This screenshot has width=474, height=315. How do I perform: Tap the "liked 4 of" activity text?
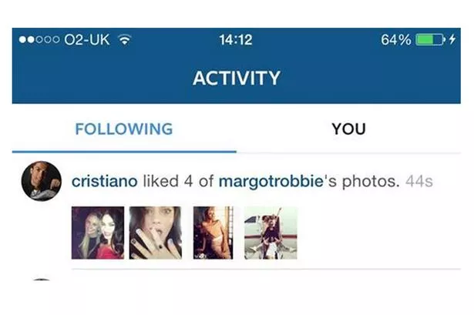(x=178, y=181)
